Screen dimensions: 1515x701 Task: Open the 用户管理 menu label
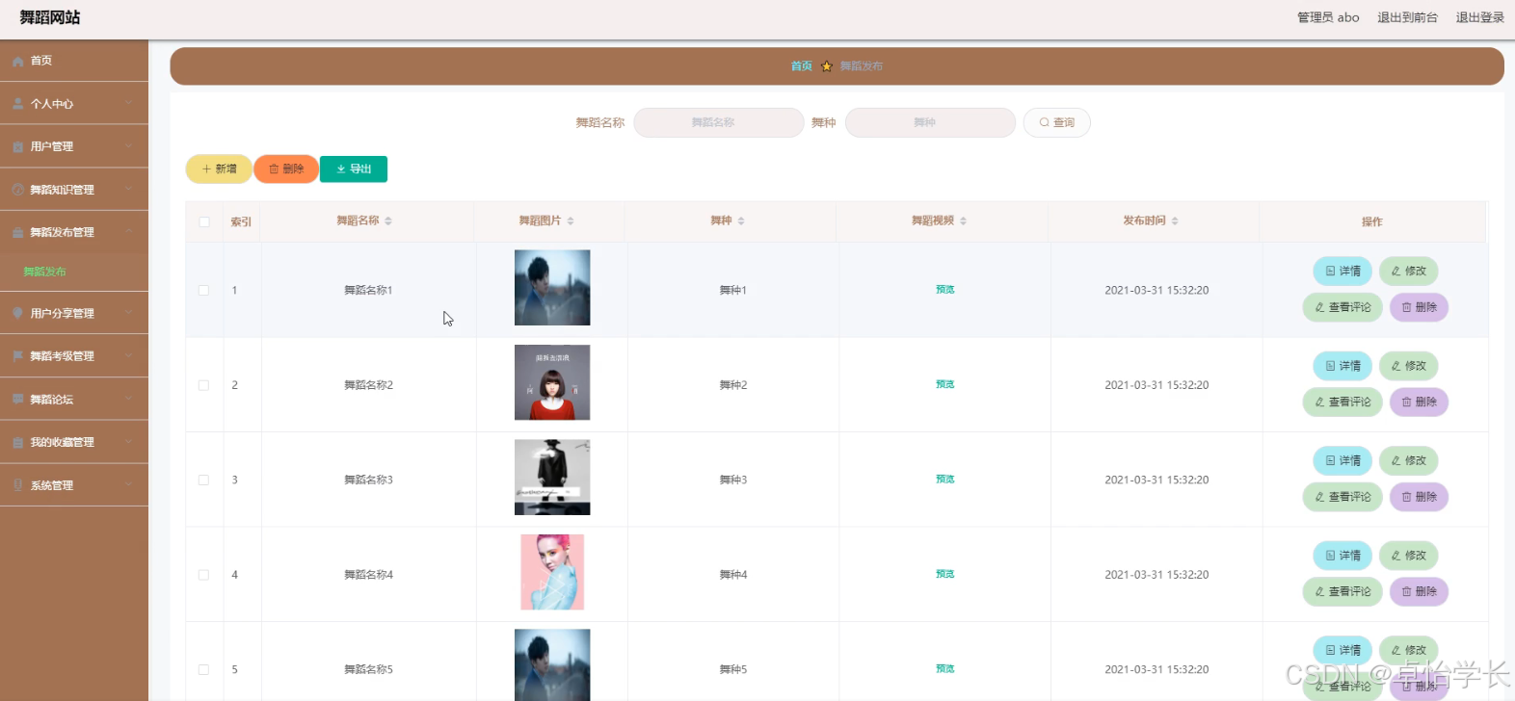coord(52,146)
